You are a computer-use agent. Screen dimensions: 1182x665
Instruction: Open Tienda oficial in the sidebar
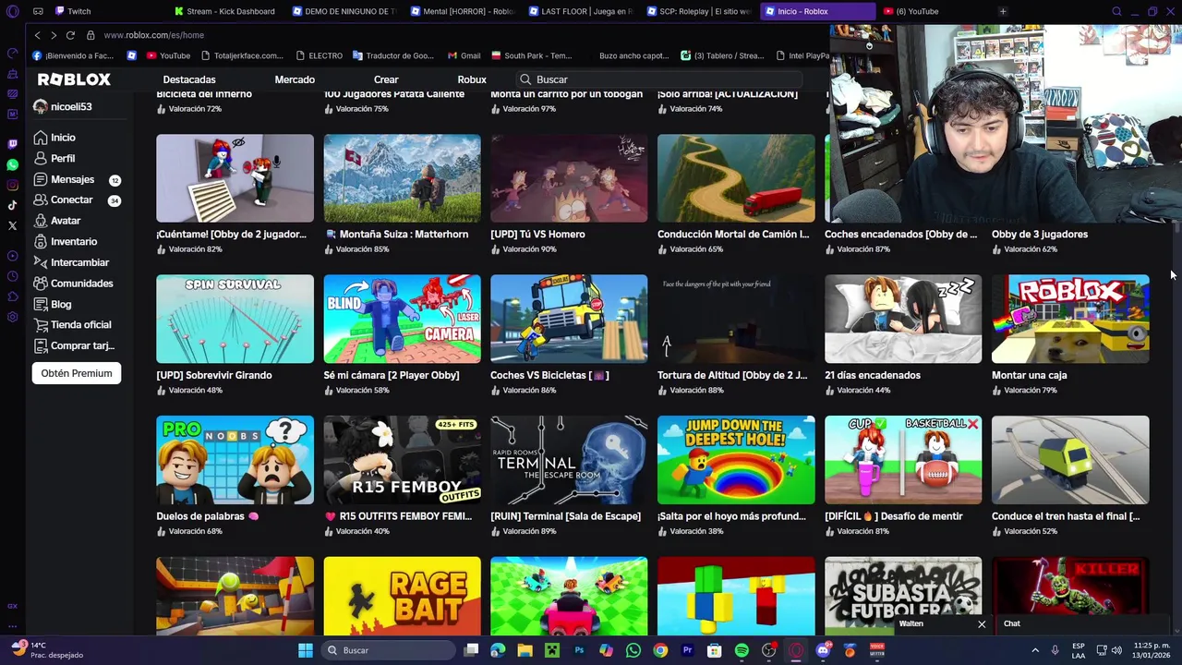[73, 325]
